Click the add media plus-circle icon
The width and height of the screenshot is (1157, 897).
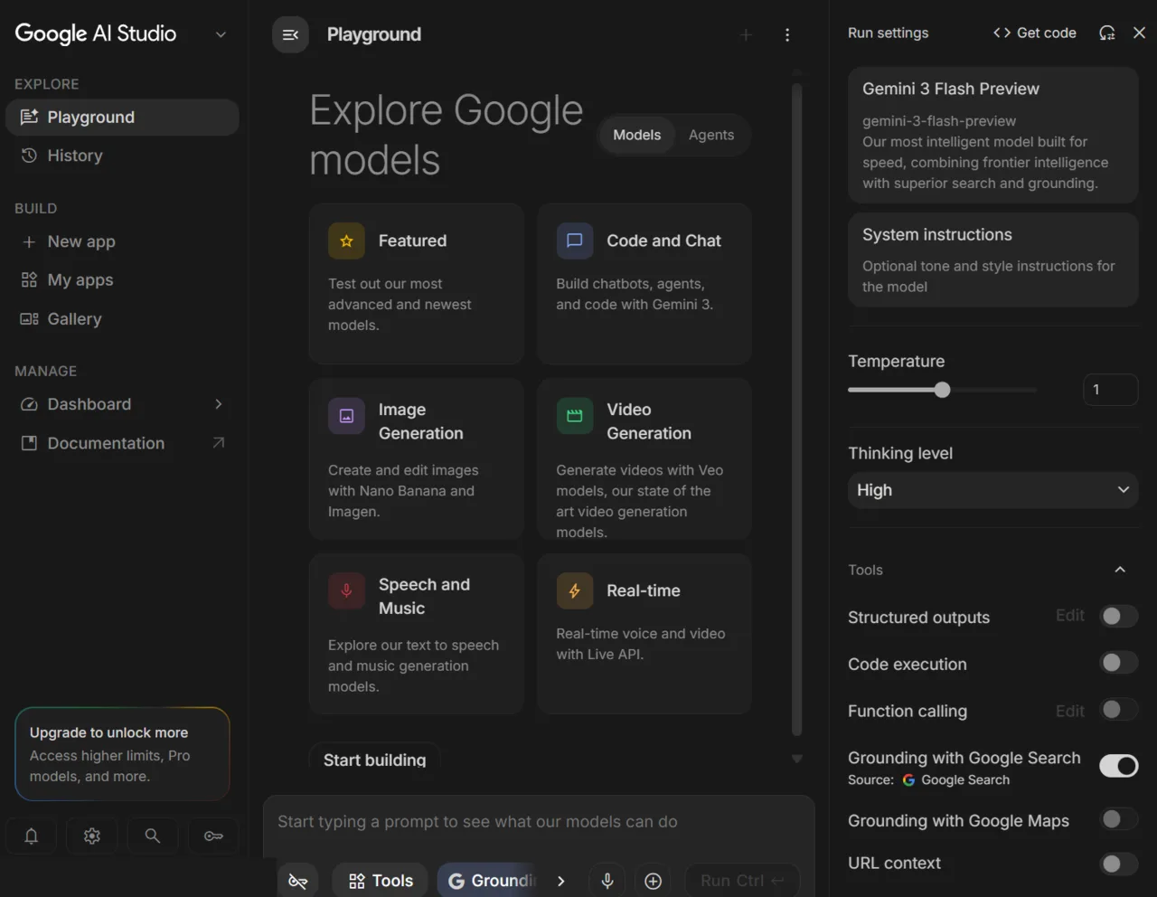click(653, 881)
